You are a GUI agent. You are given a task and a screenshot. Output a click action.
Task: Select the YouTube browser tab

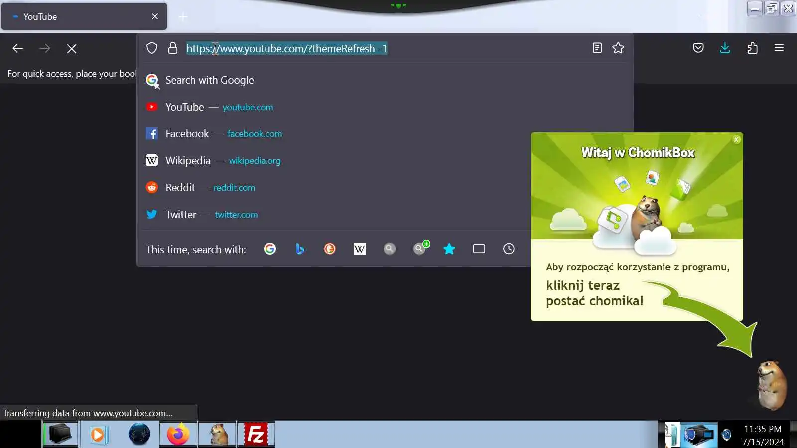(x=84, y=16)
